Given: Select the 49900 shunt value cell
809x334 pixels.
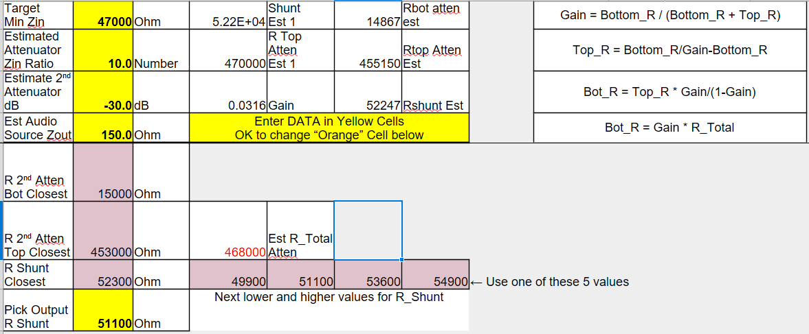Looking at the screenshot, I should coord(228,274).
